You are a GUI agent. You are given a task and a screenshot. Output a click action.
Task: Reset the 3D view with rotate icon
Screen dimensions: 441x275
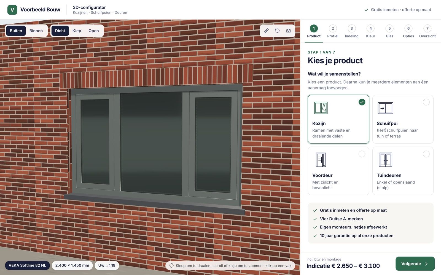point(277,31)
